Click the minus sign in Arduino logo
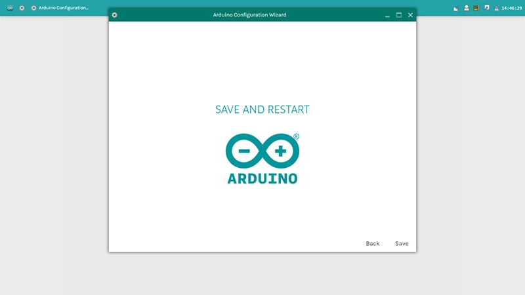This screenshot has height=295, width=525. tap(244, 151)
